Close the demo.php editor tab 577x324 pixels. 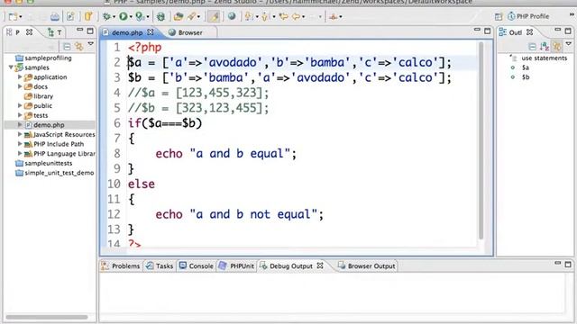pos(151,32)
